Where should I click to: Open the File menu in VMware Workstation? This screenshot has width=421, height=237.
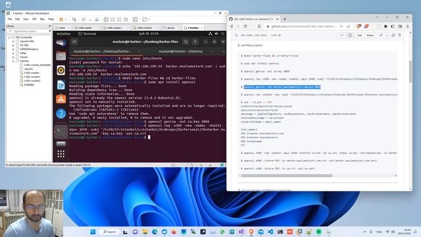10,19
